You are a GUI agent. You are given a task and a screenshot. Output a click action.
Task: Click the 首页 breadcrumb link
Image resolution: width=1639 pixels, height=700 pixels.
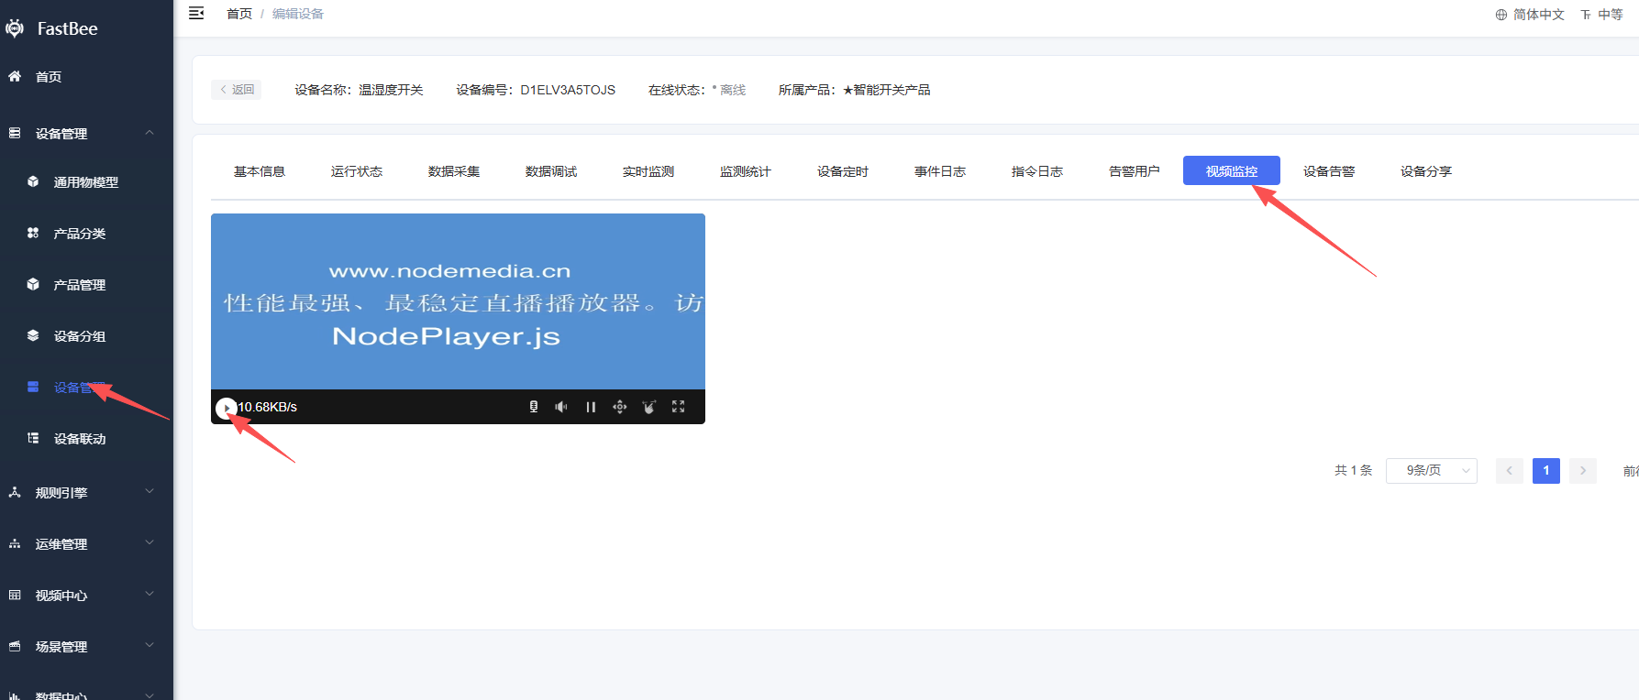(x=239, y=14)
